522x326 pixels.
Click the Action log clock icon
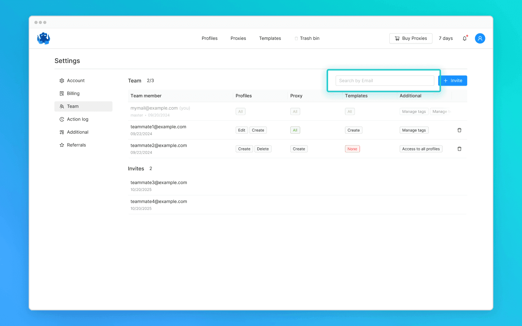[x=62, y=119]
